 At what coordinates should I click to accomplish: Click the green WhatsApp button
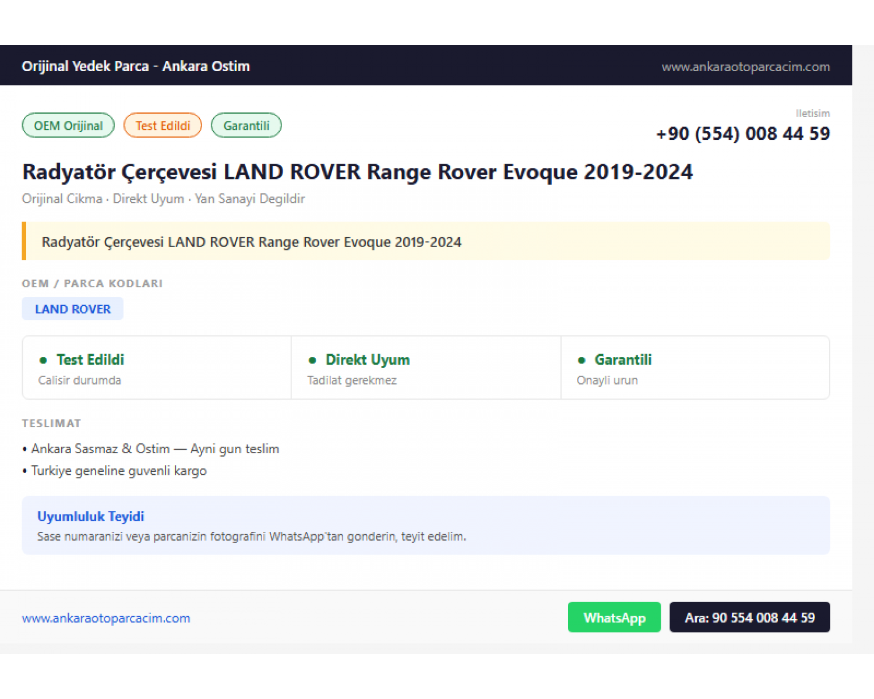tap(614, 617)
